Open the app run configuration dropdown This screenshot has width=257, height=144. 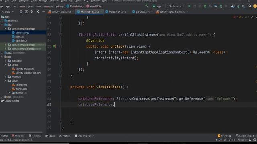click(158, 6)
